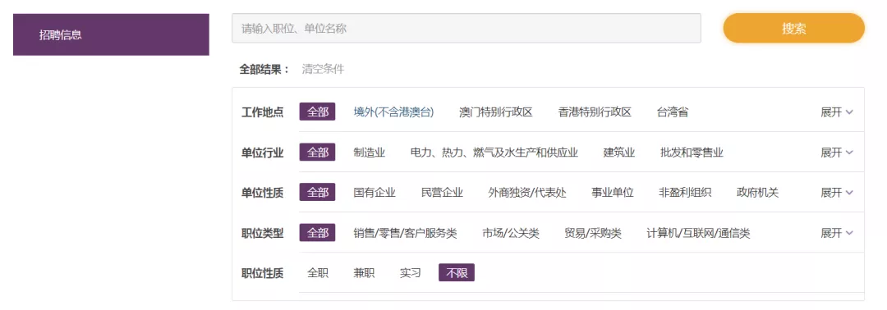Expand the 单位行业 options with 展开
This screenshot has height=310, width=887.
[x=837, y=153]
